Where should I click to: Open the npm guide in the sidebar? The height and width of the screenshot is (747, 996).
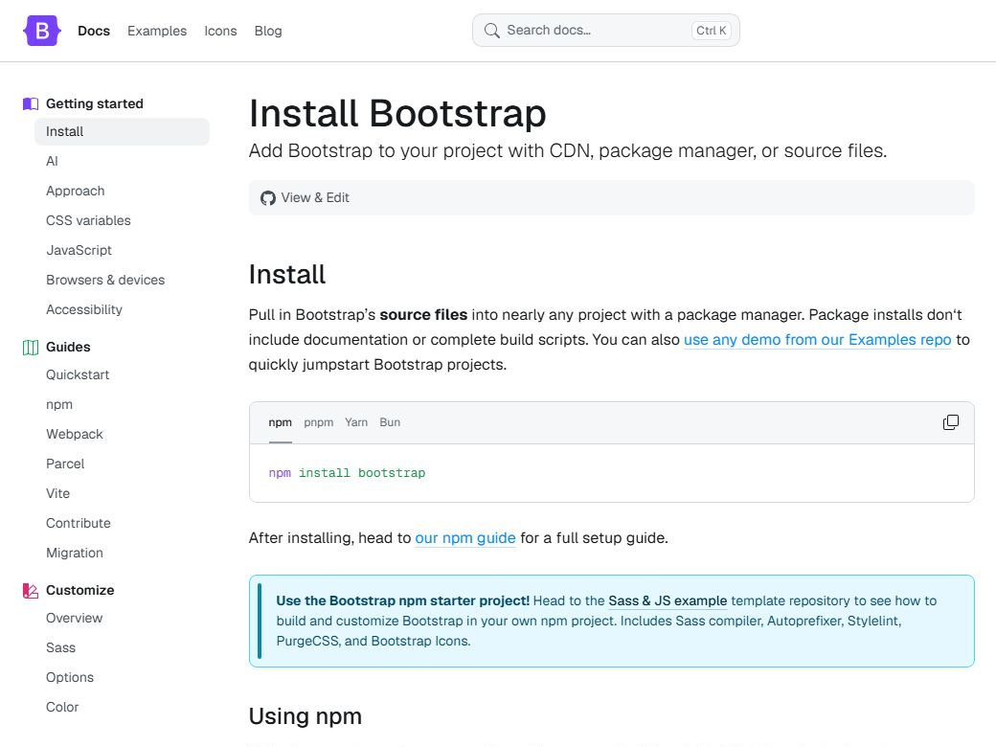[59, 404]
